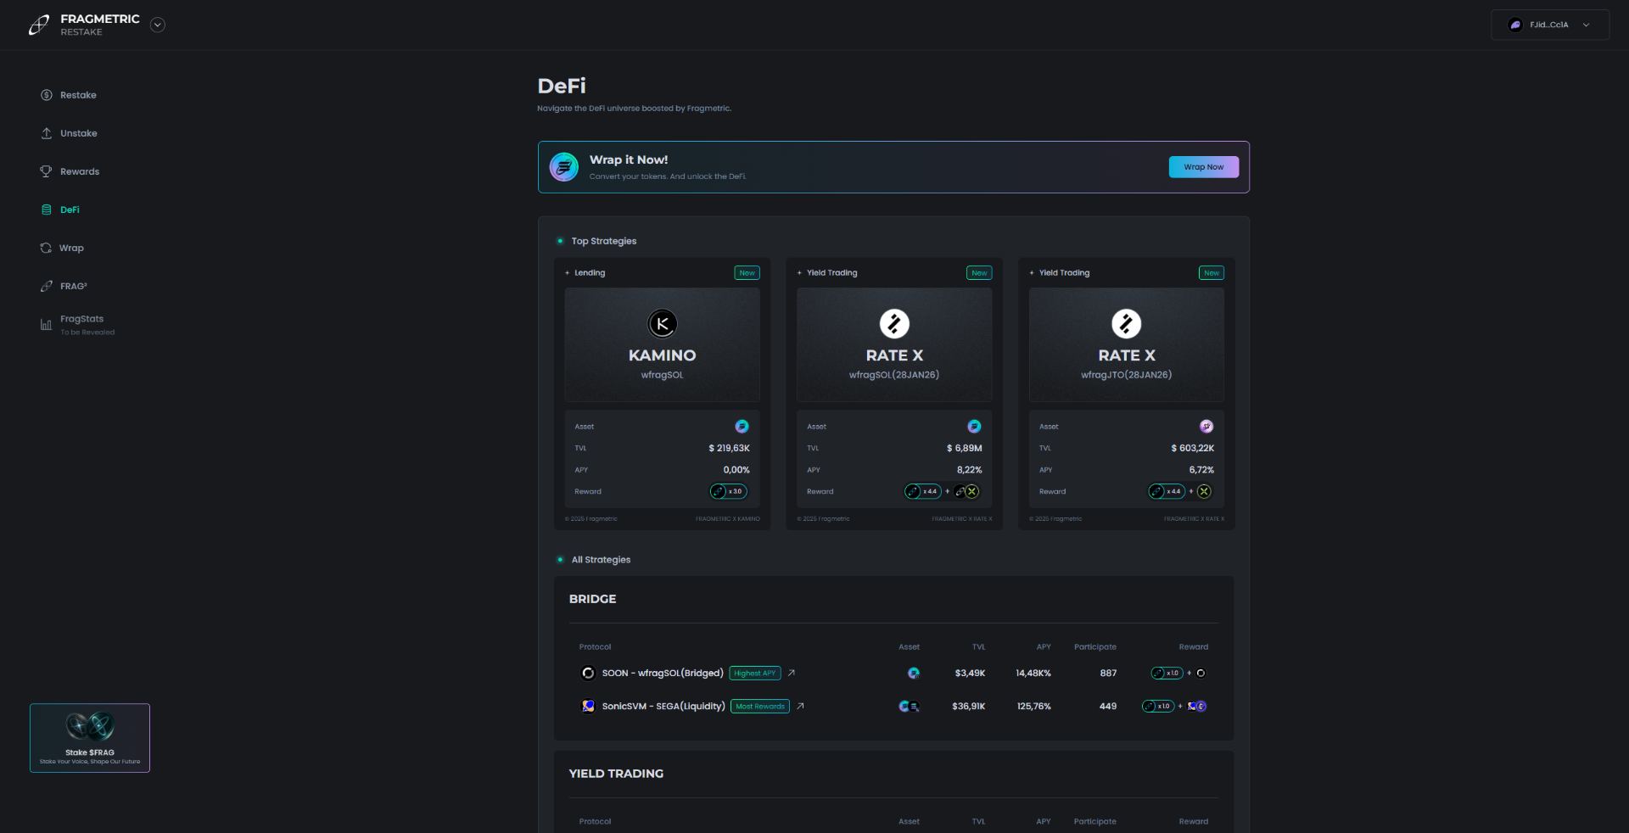Go to the Unstake sidebar page

pos(78,133)
